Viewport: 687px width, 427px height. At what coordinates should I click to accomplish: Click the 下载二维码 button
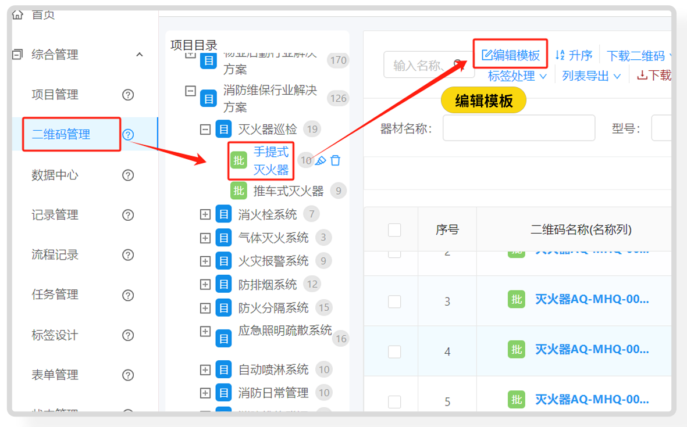coord(636,56)
